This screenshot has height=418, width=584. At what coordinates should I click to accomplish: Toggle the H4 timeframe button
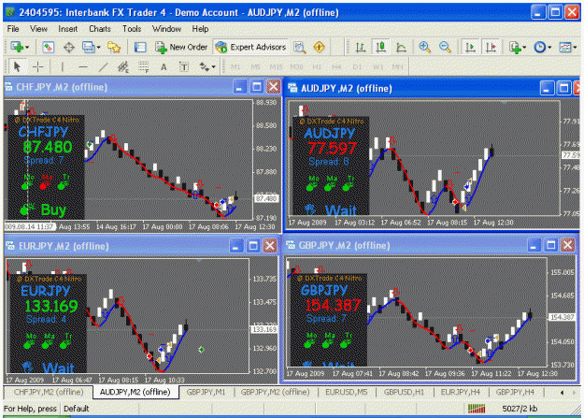(x=336, y=67)
